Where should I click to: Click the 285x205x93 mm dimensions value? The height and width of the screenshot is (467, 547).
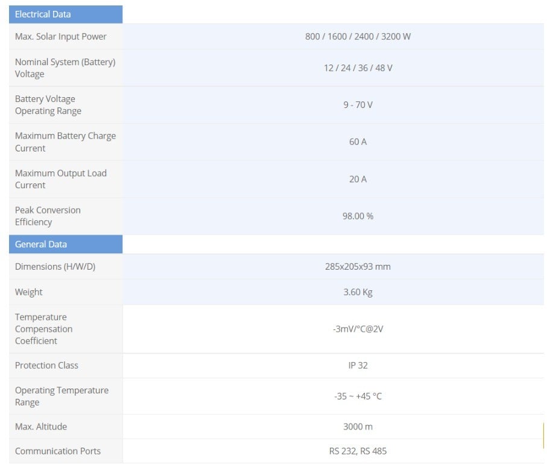coord(358,267)
